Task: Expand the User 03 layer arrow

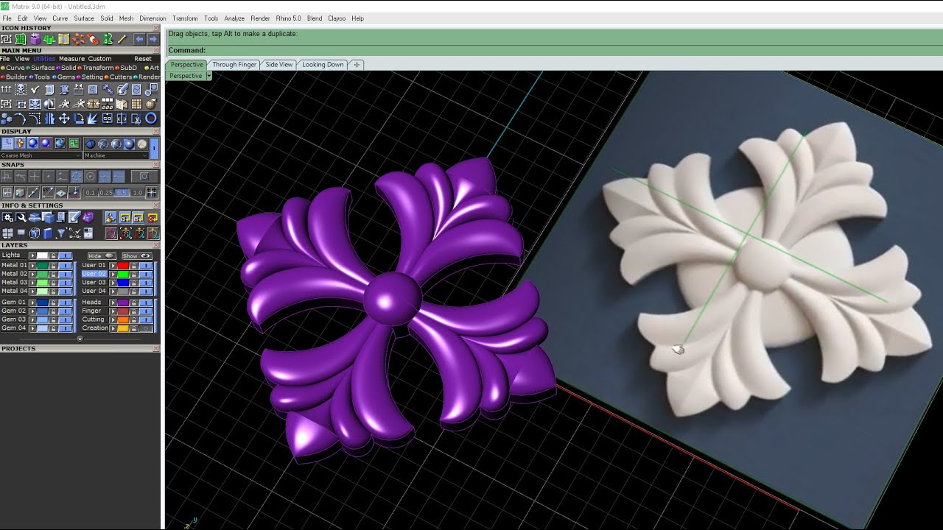Action: point(113,283)
